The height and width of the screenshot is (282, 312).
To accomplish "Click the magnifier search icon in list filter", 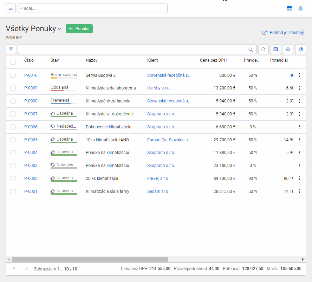I will pyautogui.click(x=251, y=49).
